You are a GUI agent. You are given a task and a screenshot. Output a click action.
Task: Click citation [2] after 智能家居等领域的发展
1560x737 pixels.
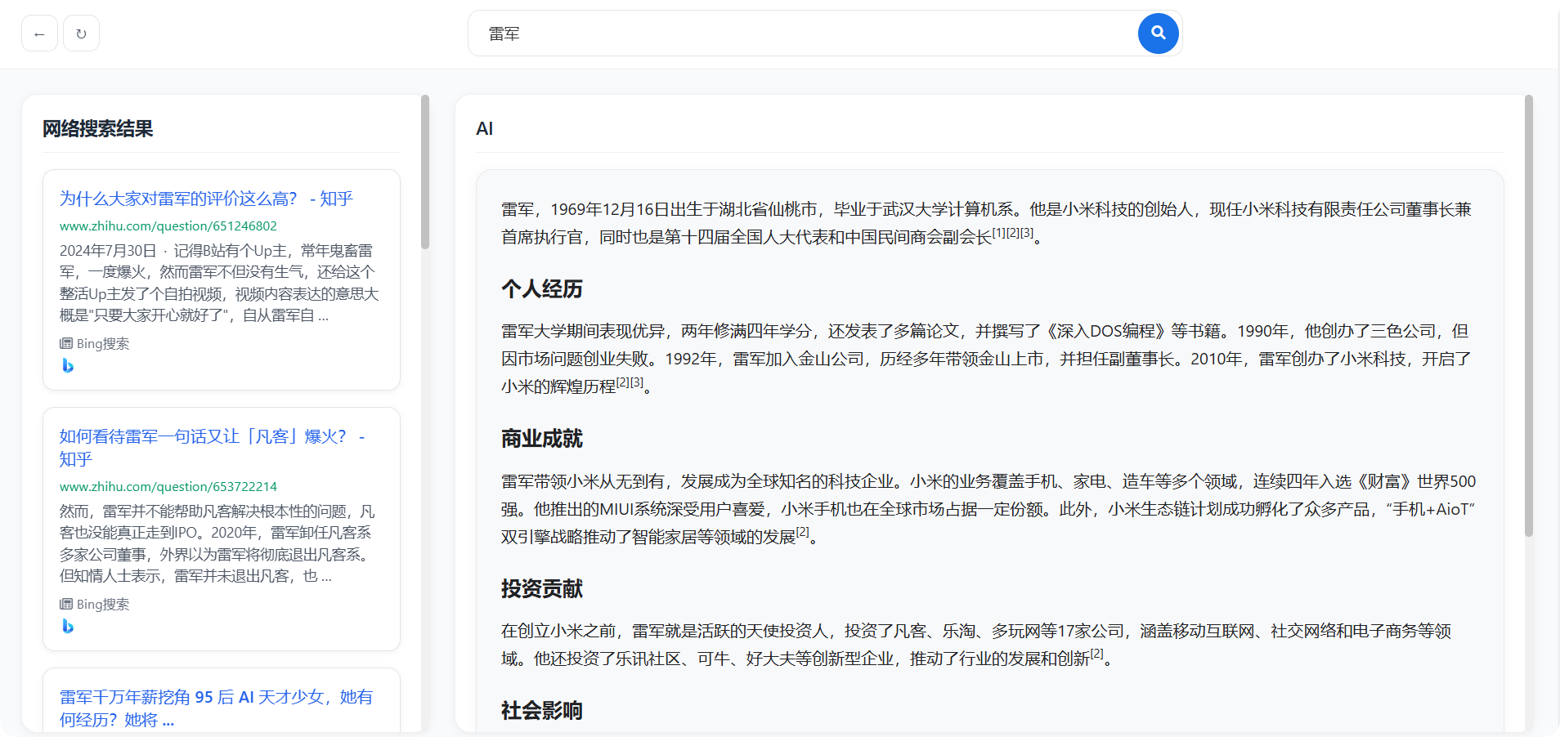point(803,532)
